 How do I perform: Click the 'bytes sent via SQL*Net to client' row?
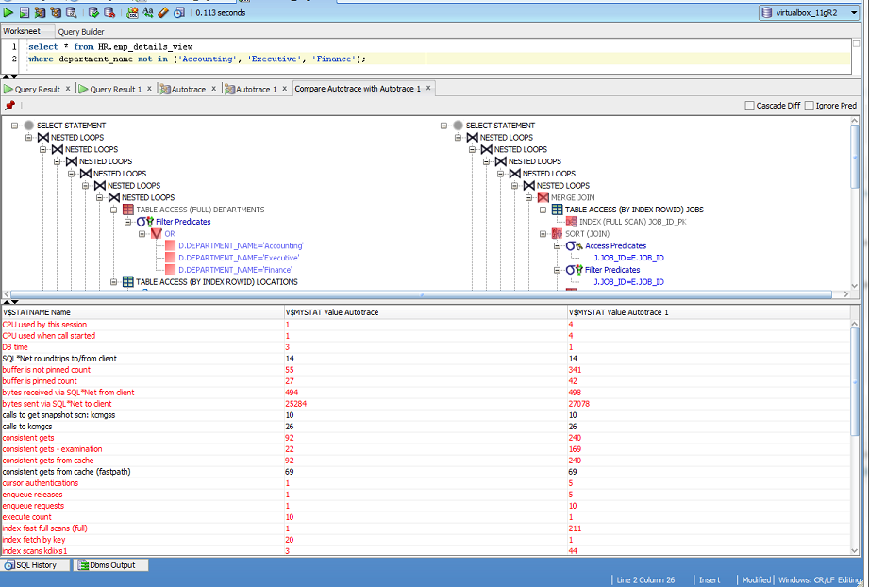426,404
